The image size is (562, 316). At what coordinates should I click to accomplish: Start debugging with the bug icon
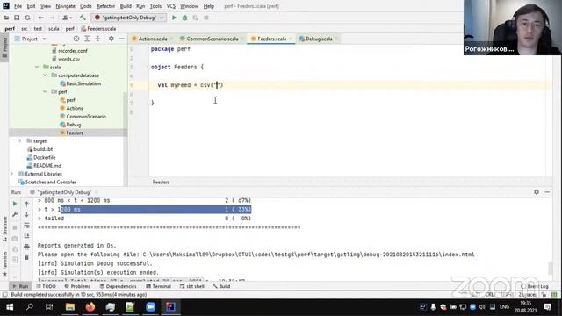pos(185,18)
